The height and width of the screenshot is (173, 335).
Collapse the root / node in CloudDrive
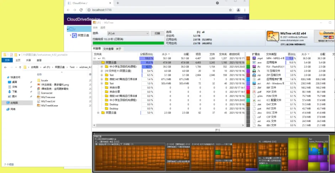tap(68, 29)
